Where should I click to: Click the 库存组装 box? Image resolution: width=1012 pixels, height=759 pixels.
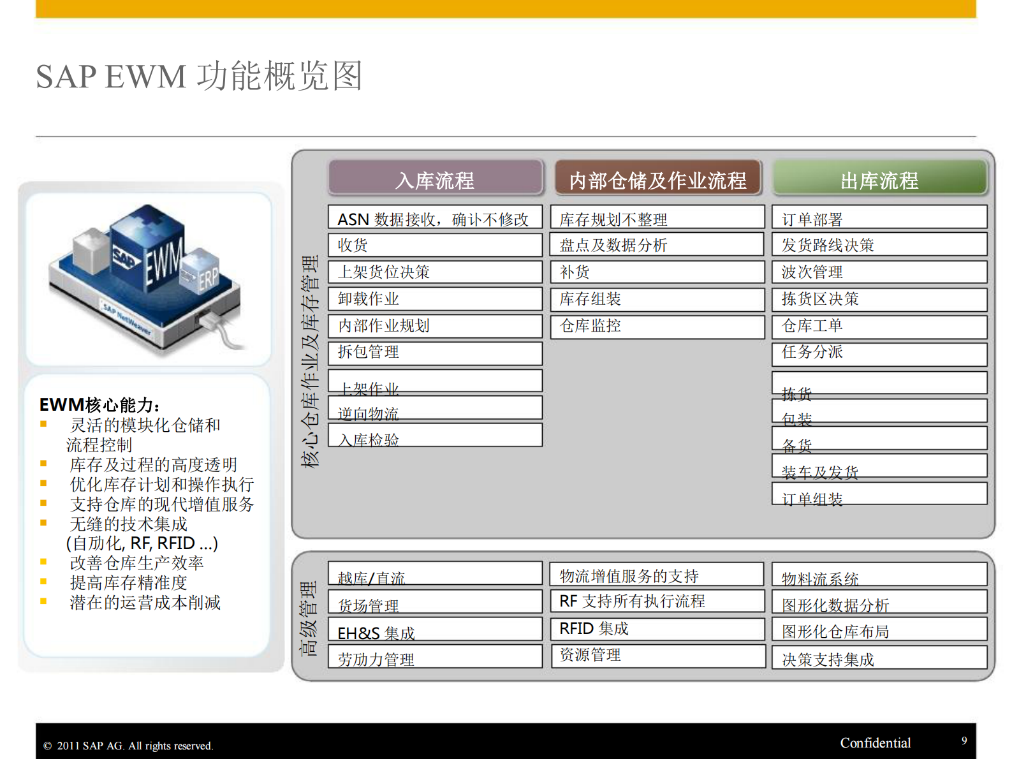click(x=657, y=299)
